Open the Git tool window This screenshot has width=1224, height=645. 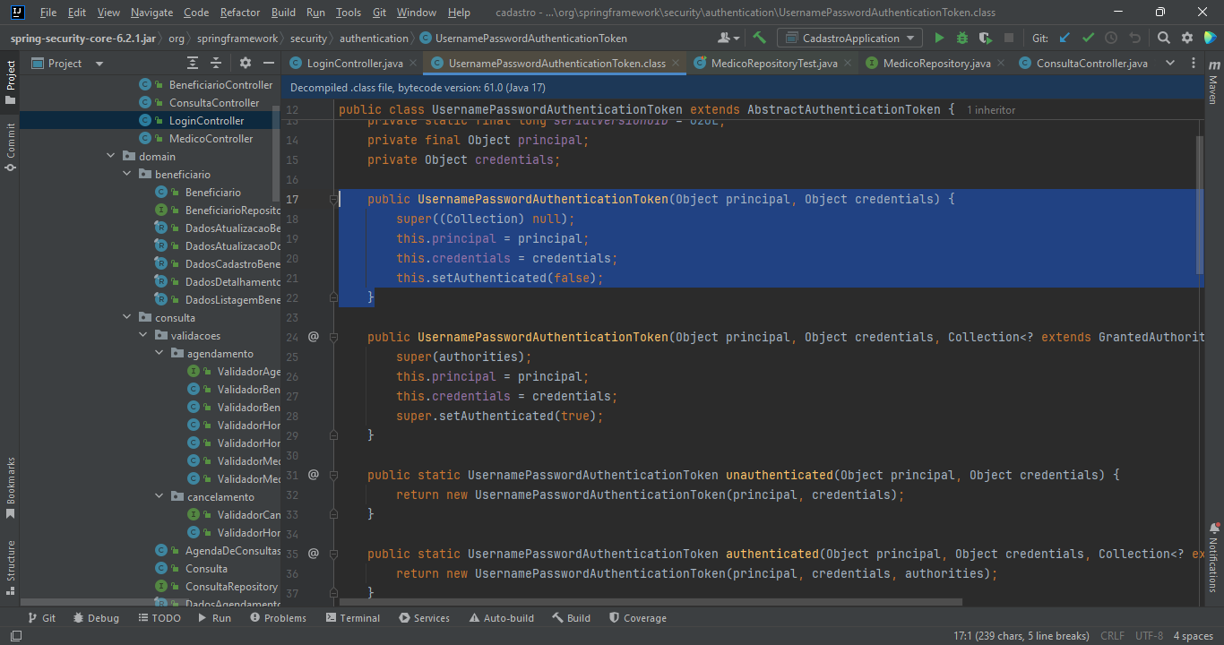pos(41,618)
